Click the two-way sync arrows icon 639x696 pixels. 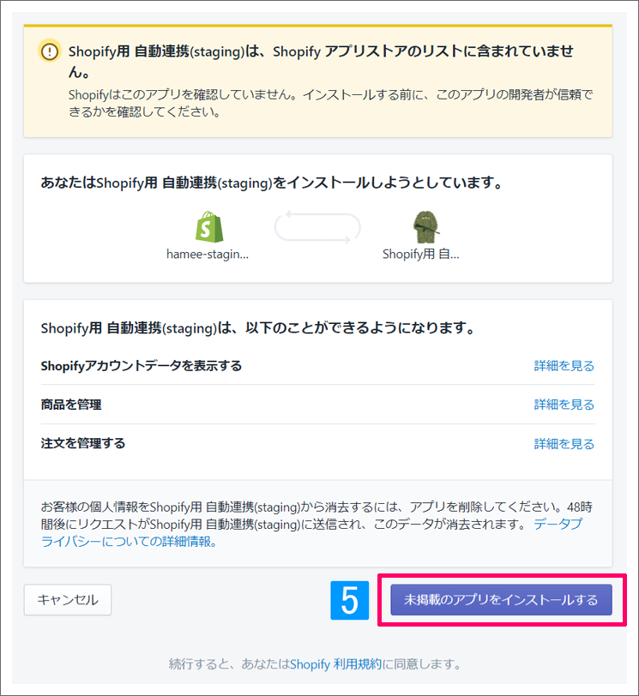point(317,227)
